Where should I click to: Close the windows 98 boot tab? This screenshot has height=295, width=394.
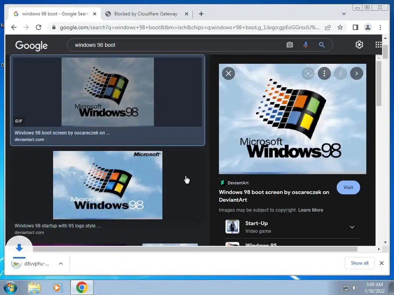pyautogui.click(x=95, y=14)
